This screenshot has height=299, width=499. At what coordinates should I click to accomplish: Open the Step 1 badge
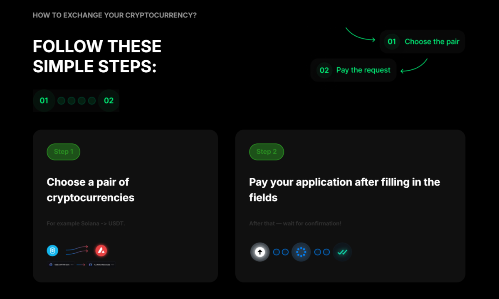click(63, 152)
